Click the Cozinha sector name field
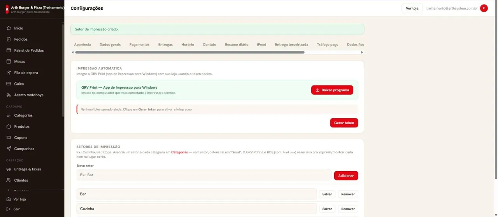Screen dimensions: 498x217 (x=196, y=209)
